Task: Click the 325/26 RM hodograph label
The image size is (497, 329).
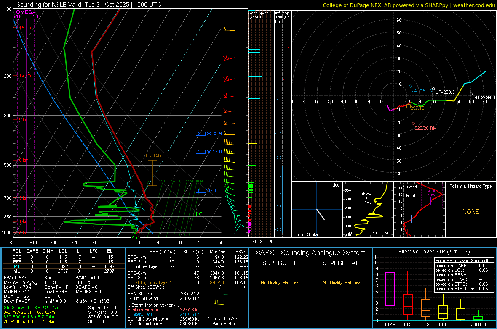Action: [x=425, y=128]
